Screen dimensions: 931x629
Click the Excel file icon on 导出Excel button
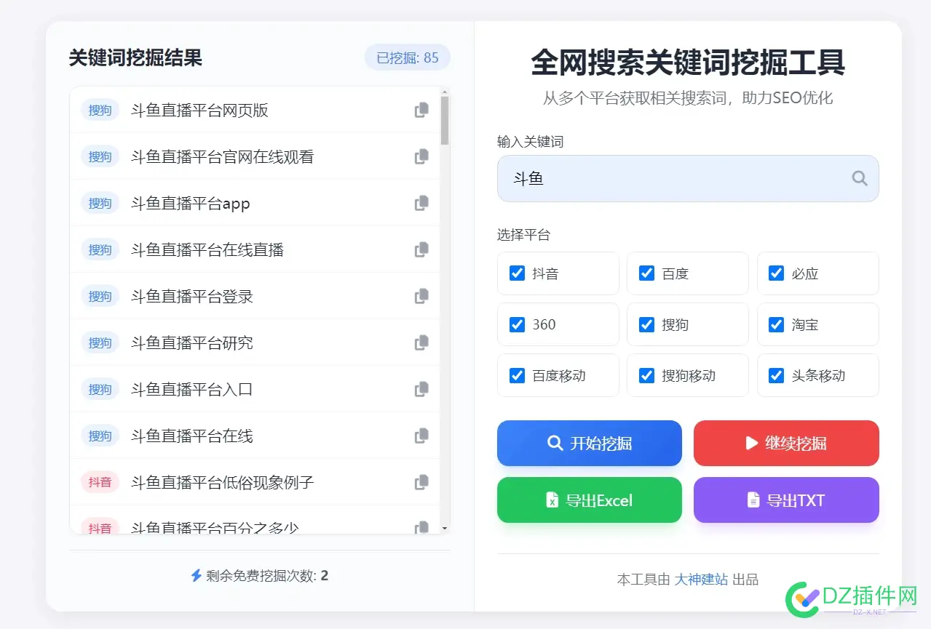click(x=551, y=500)
